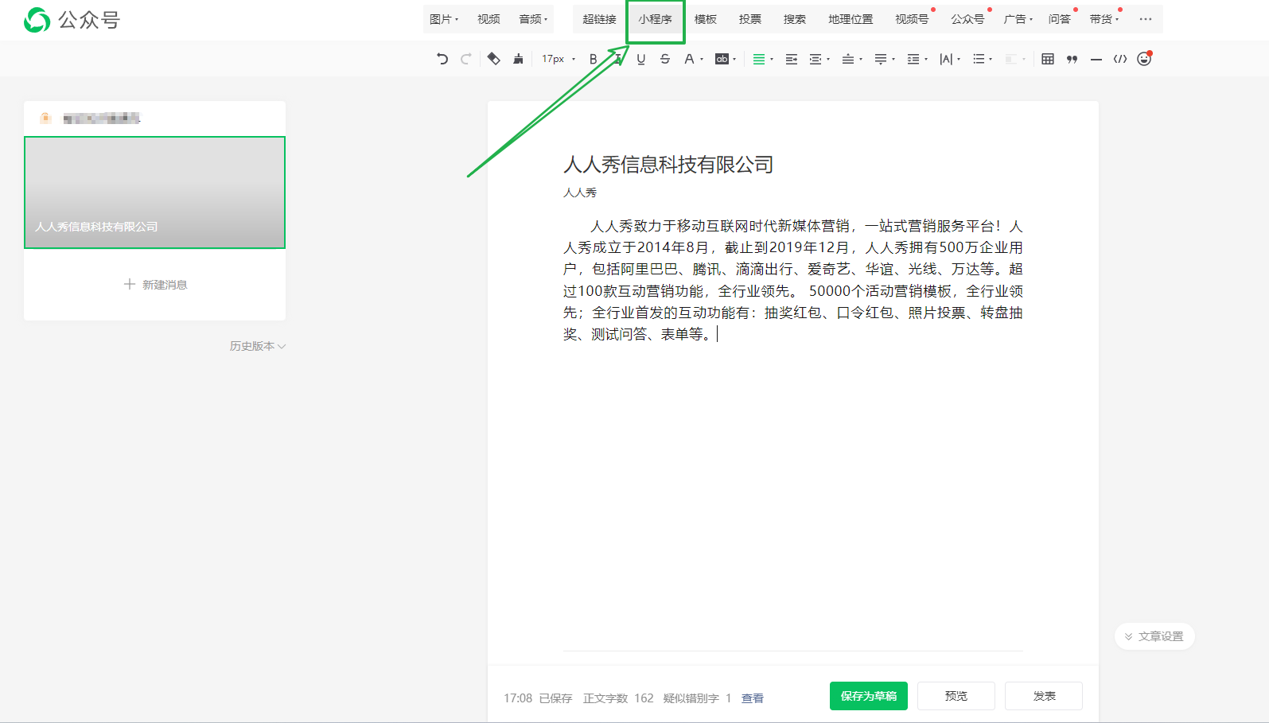Click the first-line indent icon
Viewport: 1269px width, 723px height.
click(x=792, y=59)
